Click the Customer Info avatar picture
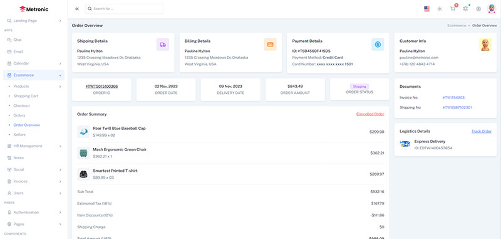This screenshot has height=239, width=501. (485, 45)
